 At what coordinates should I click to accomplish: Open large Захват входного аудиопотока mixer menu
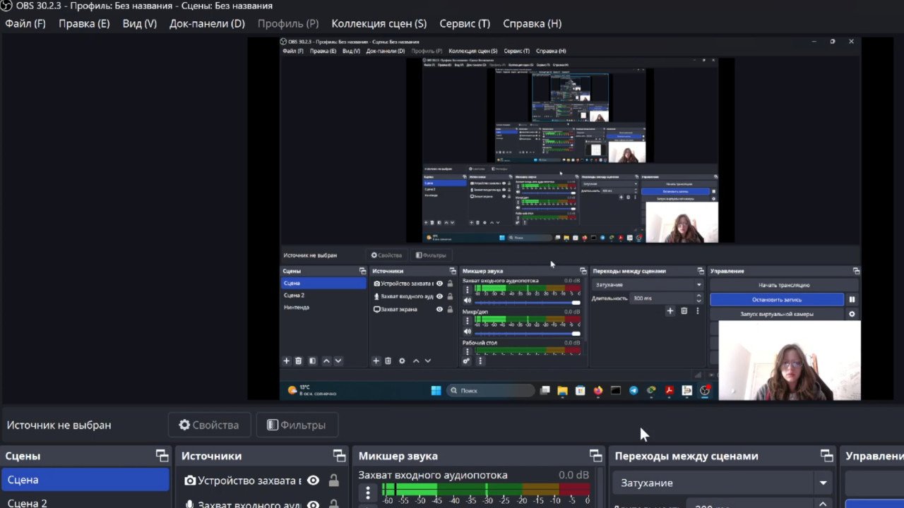[367, 492]
